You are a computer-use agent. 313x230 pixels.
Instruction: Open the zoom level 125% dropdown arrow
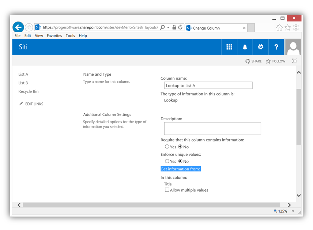[293, 211]
